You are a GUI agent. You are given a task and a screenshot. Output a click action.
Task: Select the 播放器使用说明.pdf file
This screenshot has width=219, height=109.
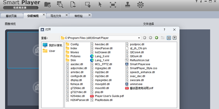[x=139, y=88]
